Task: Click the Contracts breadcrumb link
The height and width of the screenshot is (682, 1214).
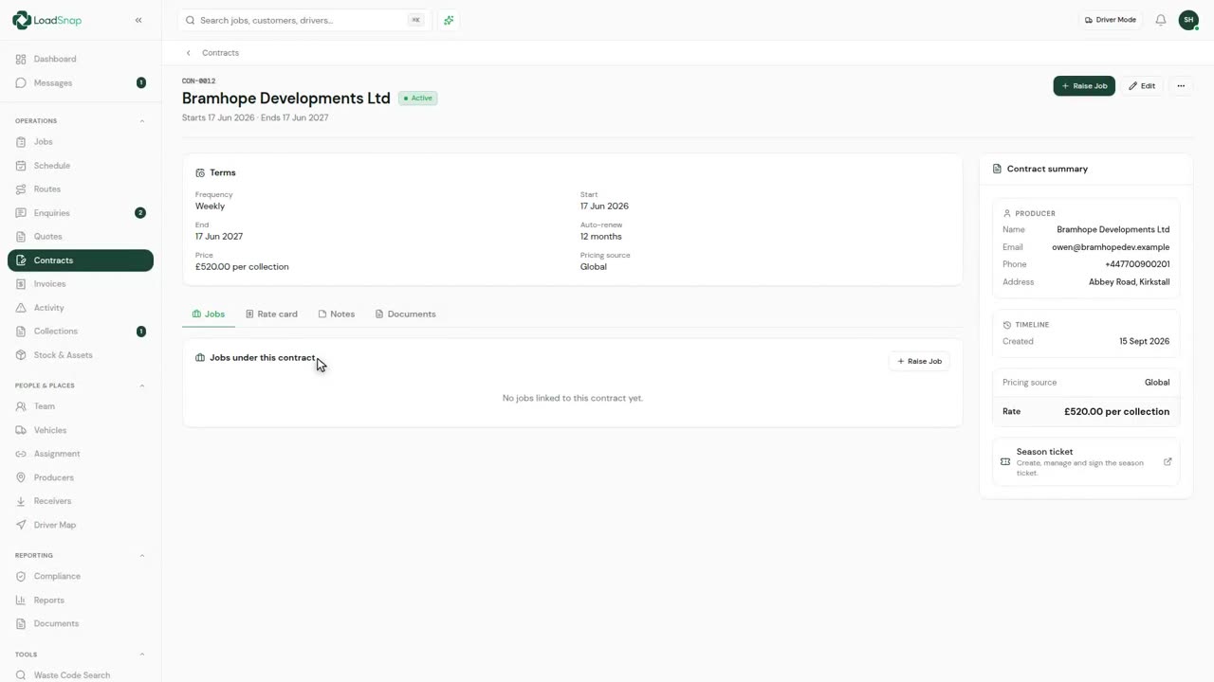Action: tap(220, 53)
